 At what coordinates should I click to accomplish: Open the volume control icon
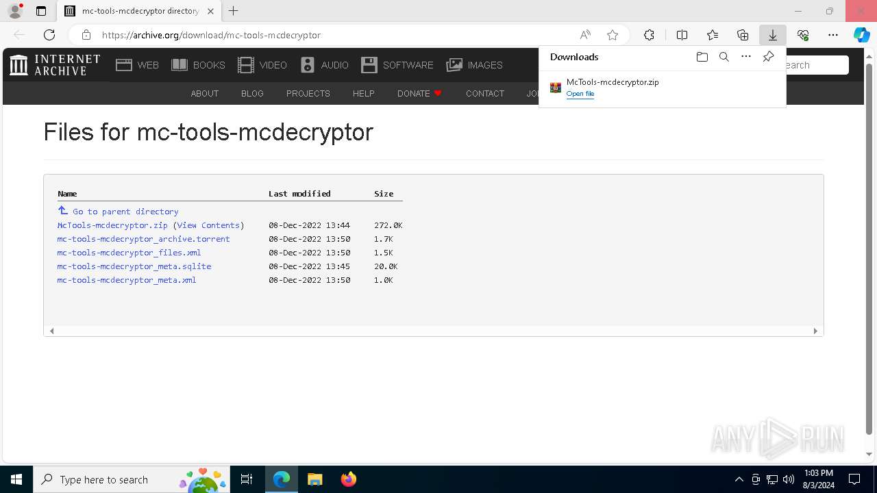point(789,479)
